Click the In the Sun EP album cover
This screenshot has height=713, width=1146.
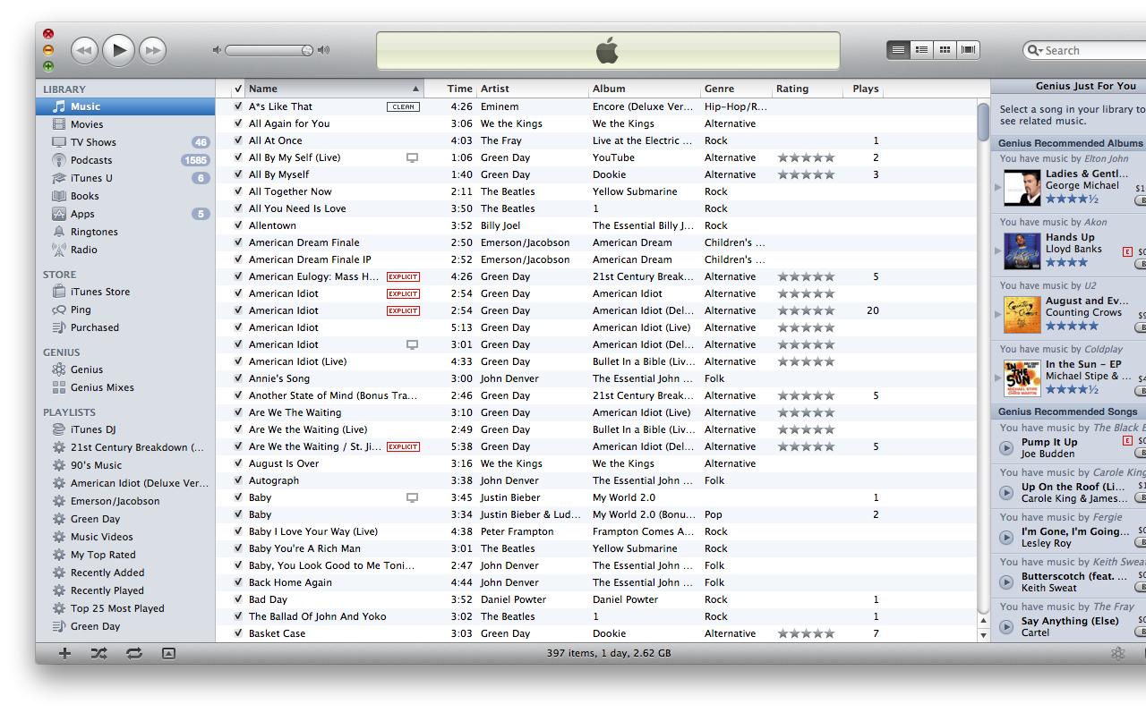coord(1022,378)
